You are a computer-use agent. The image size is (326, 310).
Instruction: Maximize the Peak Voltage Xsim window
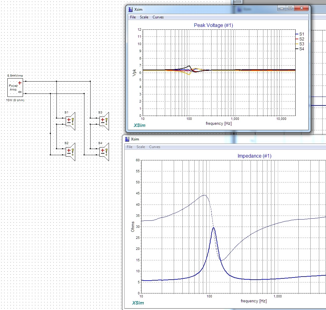tap(290, 8)
